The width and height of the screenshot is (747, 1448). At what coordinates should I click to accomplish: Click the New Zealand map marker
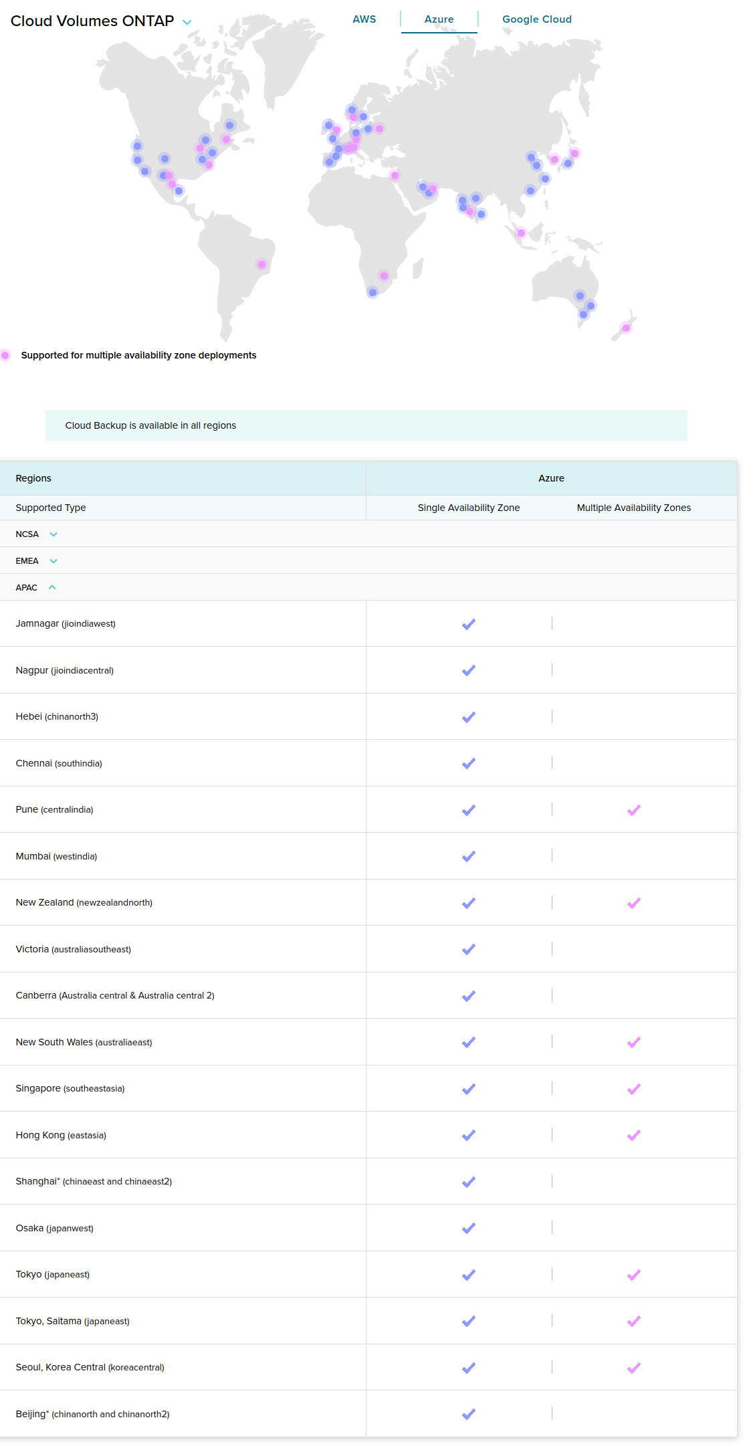[626, 328]
